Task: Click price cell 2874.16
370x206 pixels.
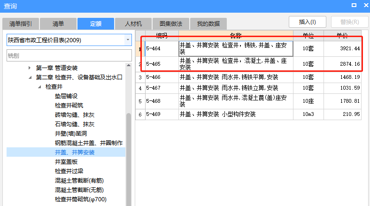Action: (342, 64)
